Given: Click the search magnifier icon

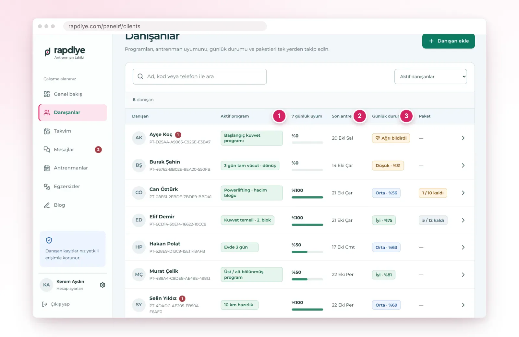Looking at the screenshot, I should 140,76.
